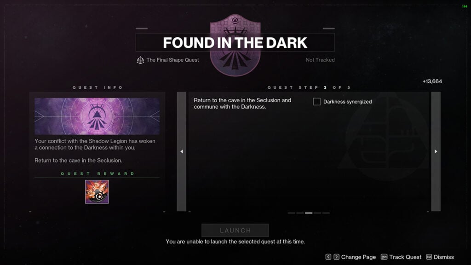The image size is (471, 265).
Task: Select the fifth quest step page indicator
Action: point(326,213)
